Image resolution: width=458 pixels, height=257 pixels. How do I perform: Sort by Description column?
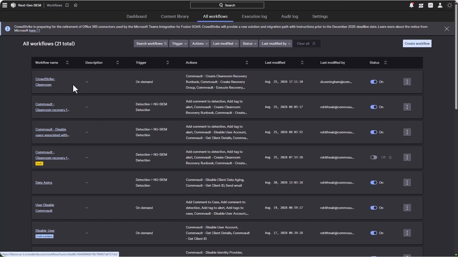click(x=118, y=62)
